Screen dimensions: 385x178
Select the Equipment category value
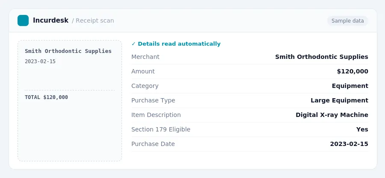point(350,86)
